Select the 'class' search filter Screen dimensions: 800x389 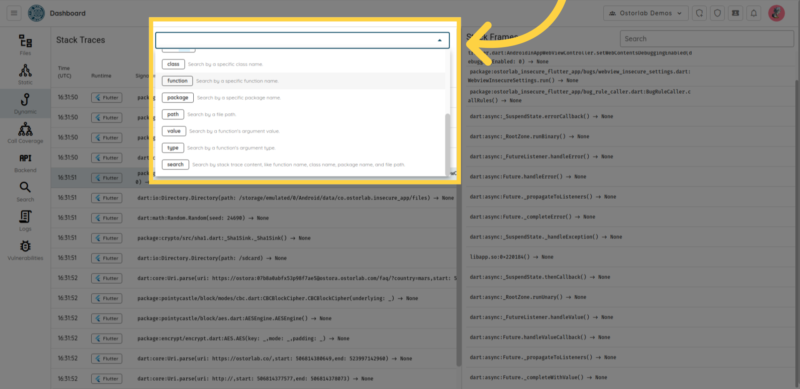point(173,64)
